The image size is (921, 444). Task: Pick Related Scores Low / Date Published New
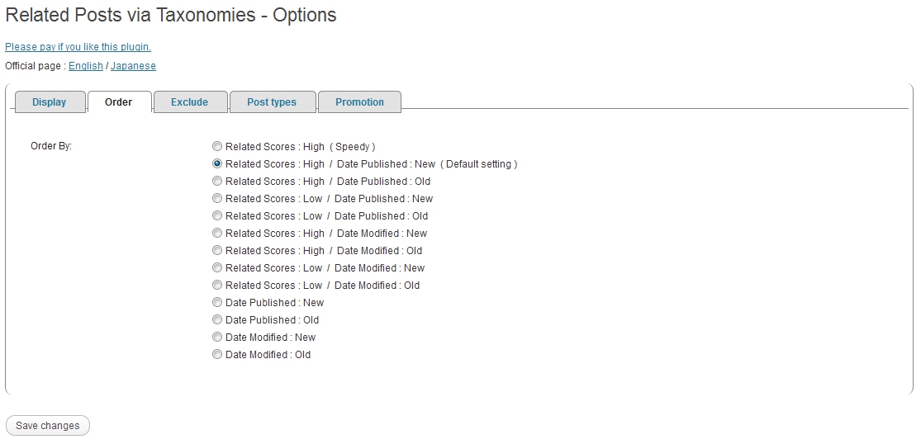pyautogui.click(x=217, y=199)
